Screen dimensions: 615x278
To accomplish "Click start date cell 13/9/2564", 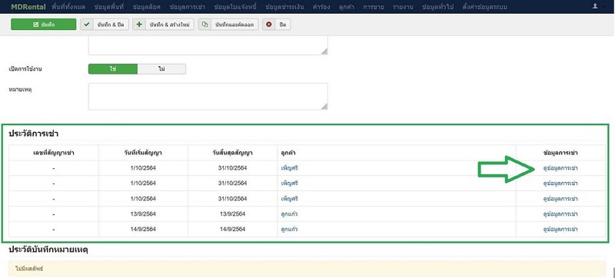I will 143,213.
